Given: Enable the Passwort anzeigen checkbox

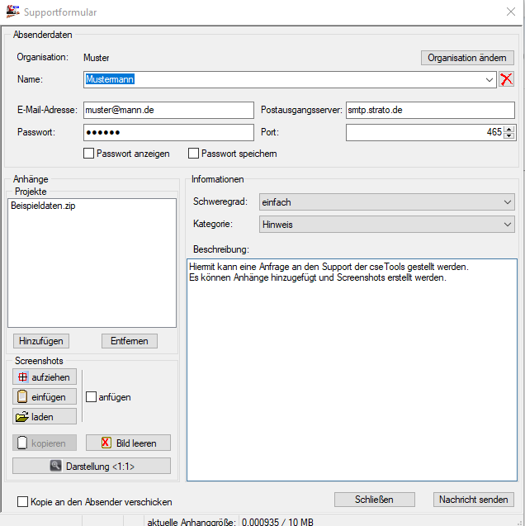Looking at the screenshot, I should tap(89, 154).
